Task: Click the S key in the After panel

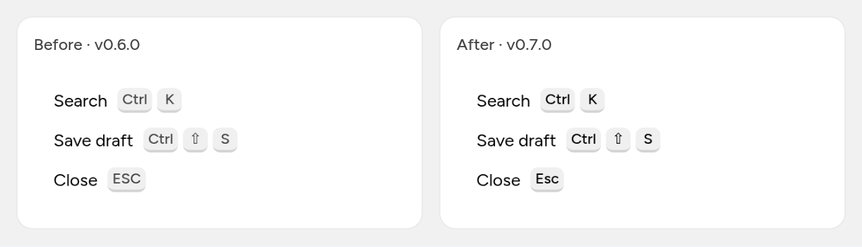Action: point(648,140)
